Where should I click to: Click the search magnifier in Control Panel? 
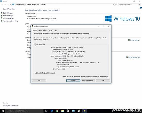click(x=139, y=5)
